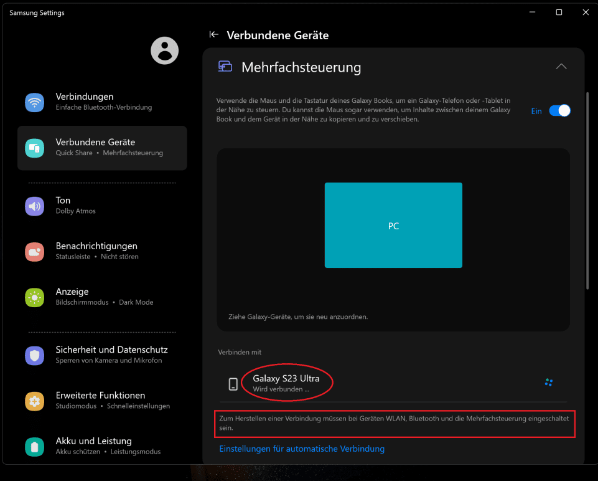Minimize the Samsung Settings window

point(533,12)
